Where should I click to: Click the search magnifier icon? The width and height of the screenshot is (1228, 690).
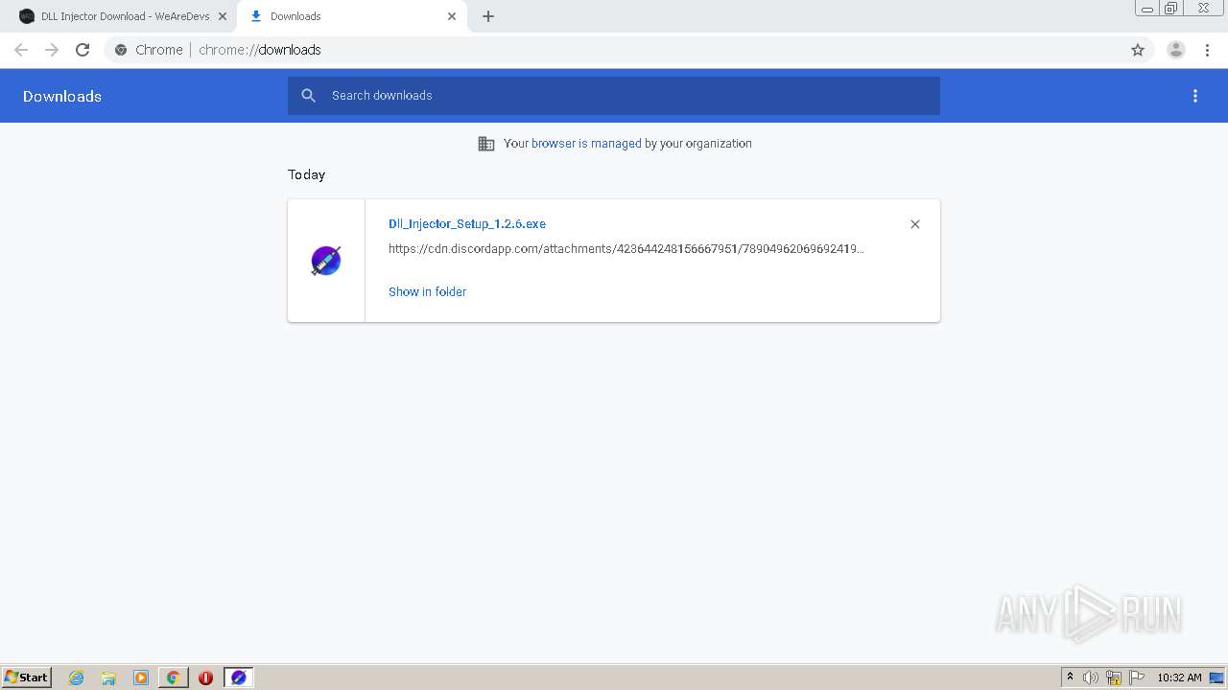308,96
